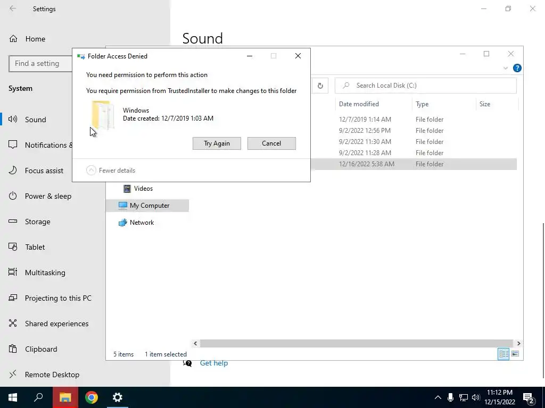Click the volume tray icon

pos(476,397)
